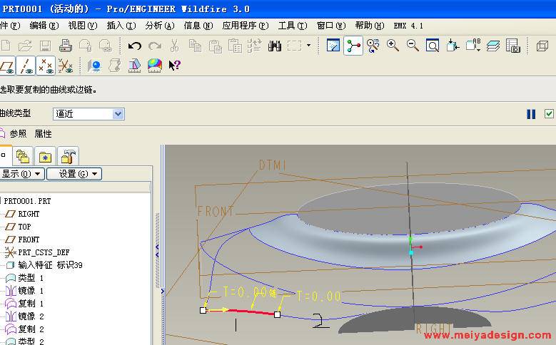Click the green checkmark accept button
The width and height of the screenshot is (556, 345).
coord(549,114)
